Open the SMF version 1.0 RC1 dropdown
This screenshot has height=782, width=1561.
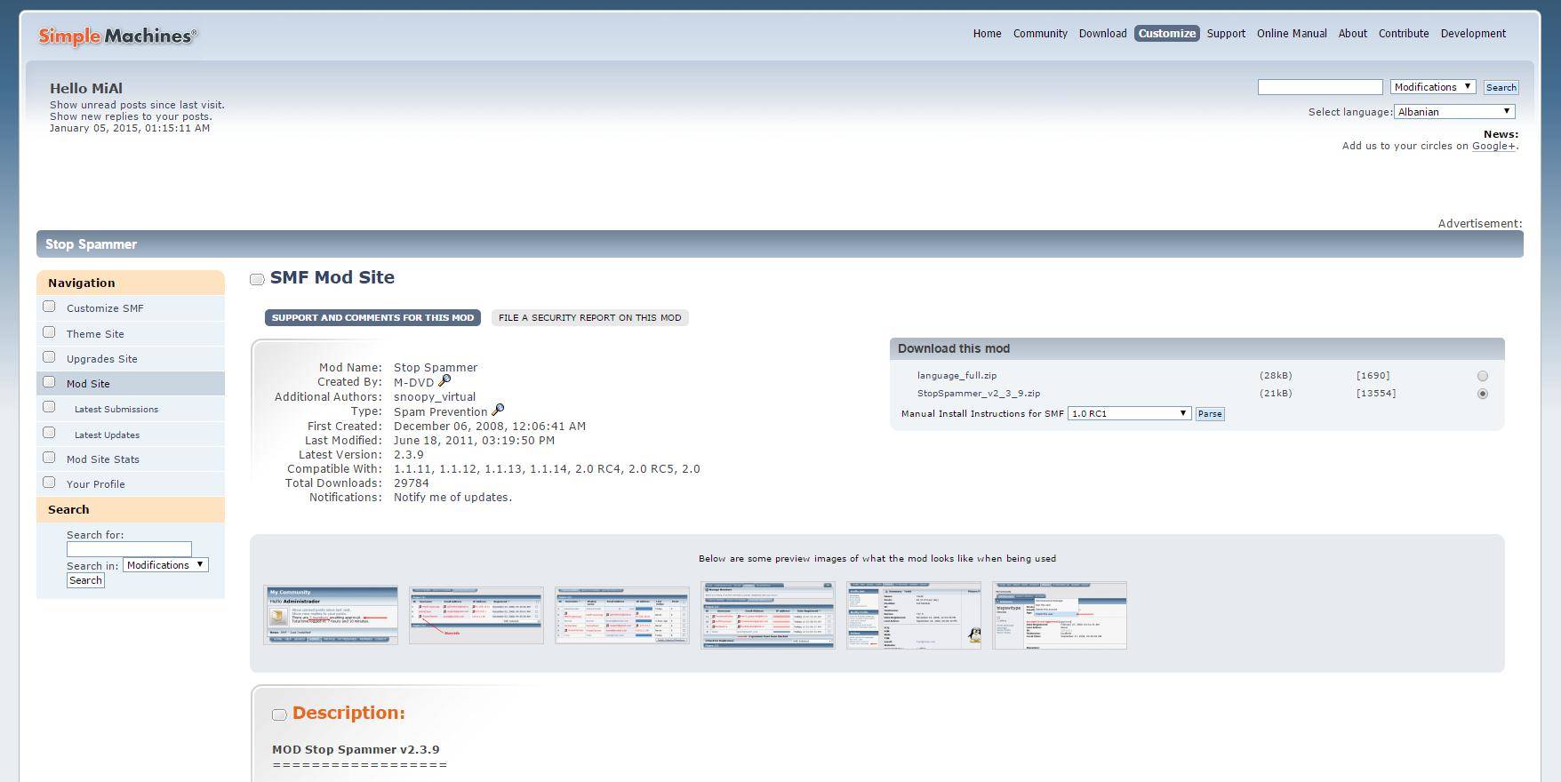(x=1129, y=413)
